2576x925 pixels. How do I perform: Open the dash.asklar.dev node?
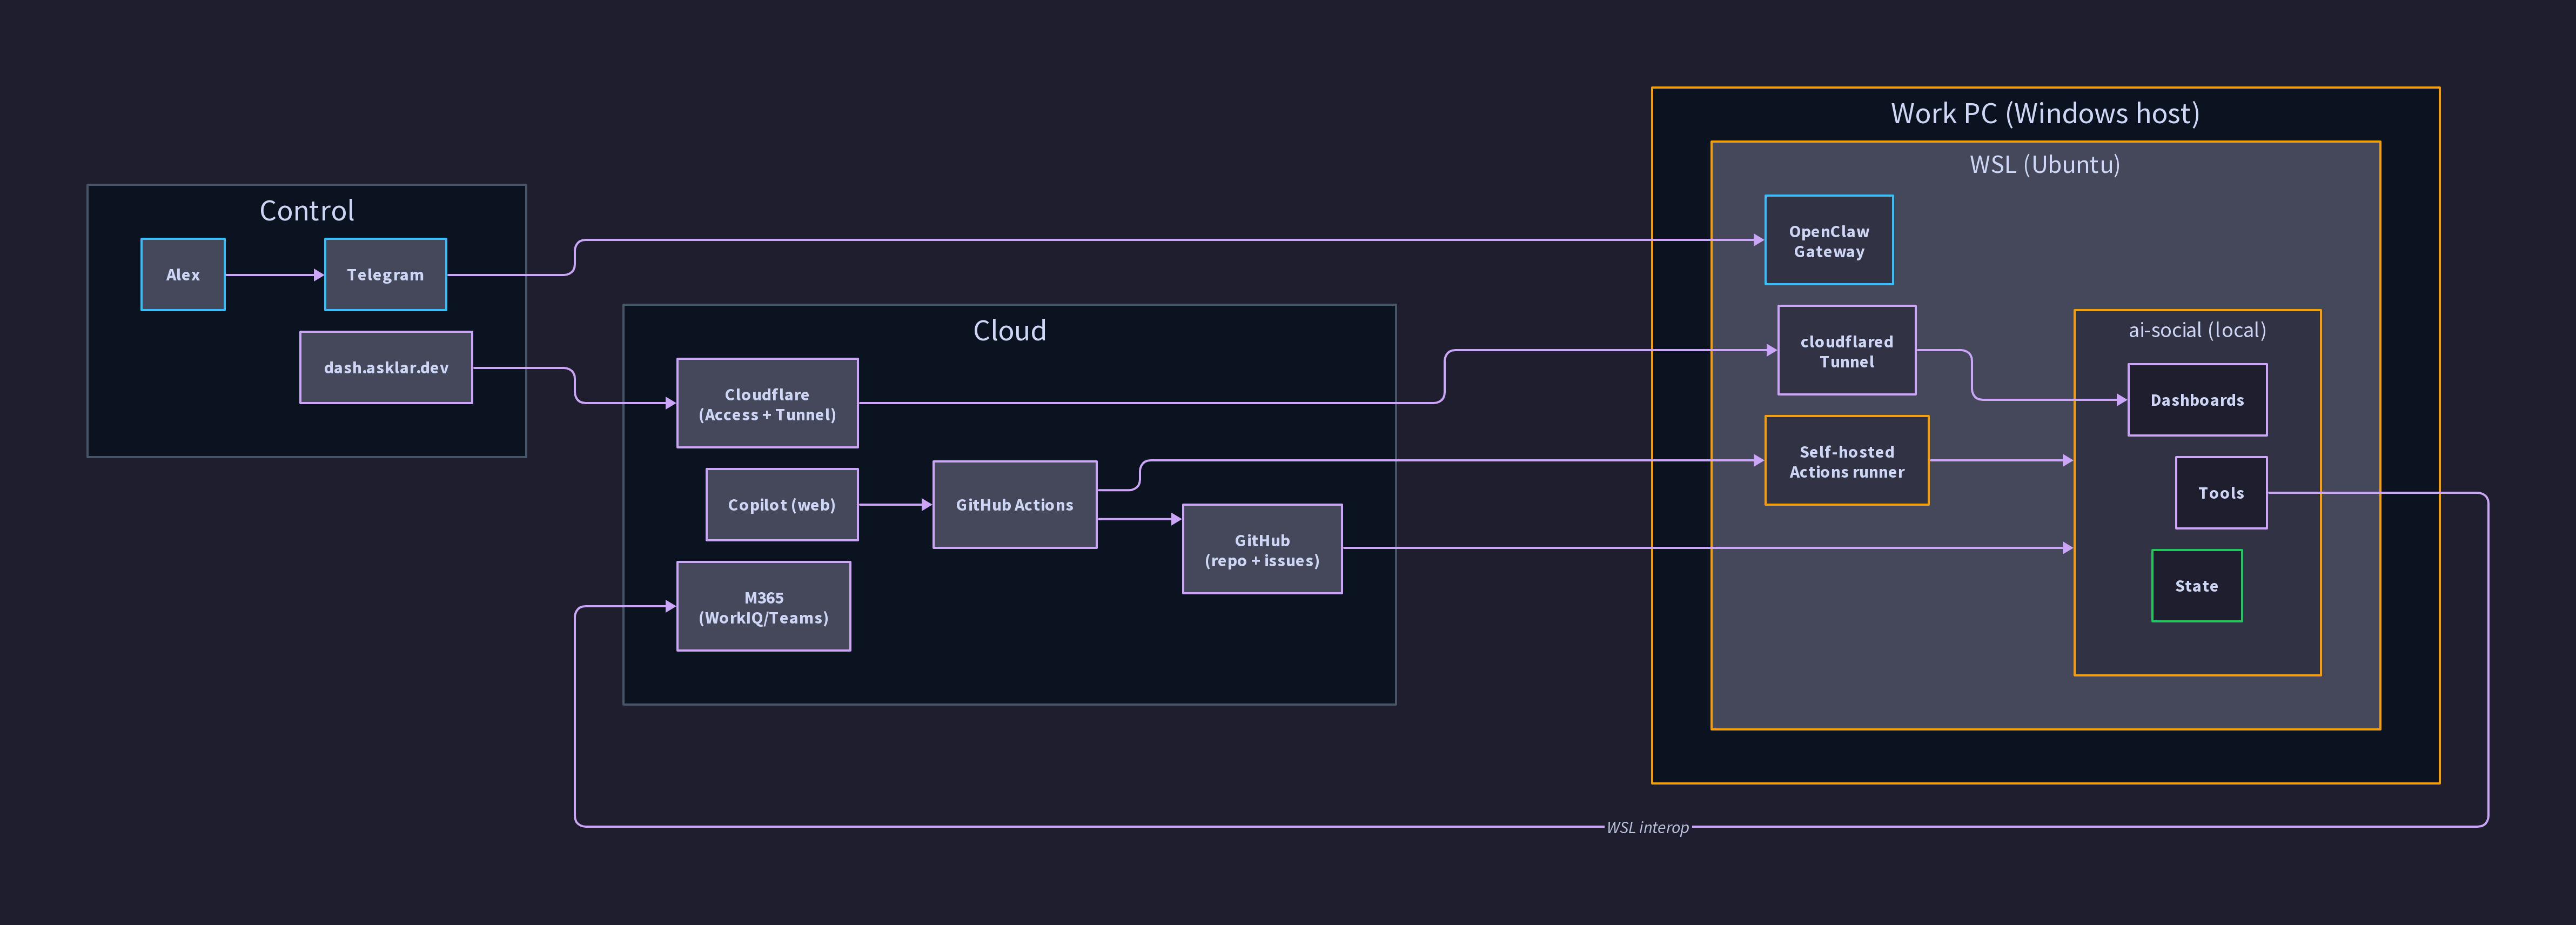point(385,367)
